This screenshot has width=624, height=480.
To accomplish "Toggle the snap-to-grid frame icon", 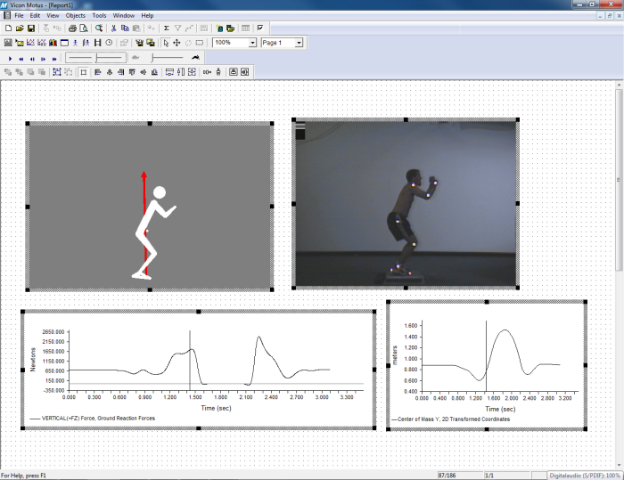I will pyautogui.click(x=84, y=72).
